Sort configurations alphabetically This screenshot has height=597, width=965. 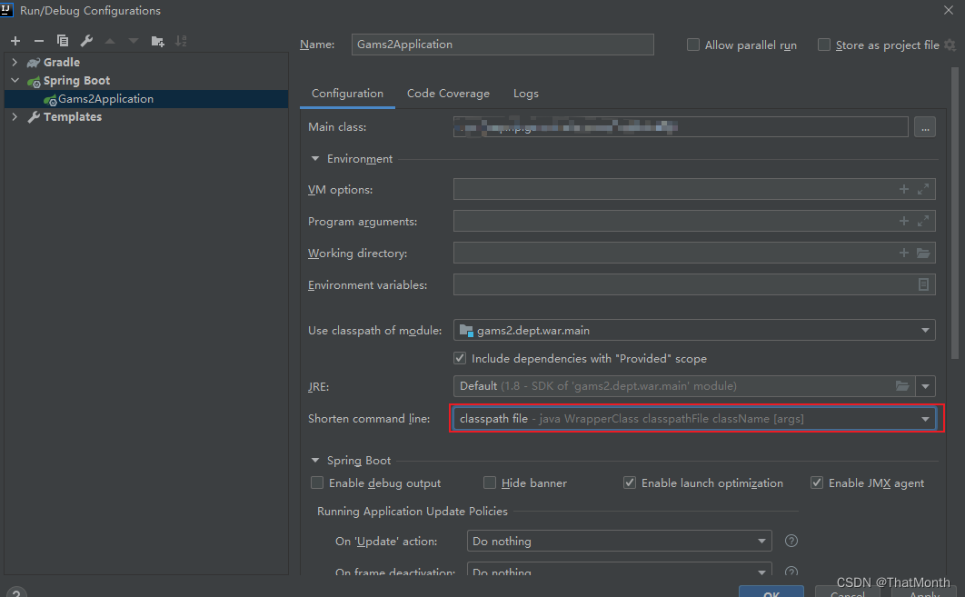click(x=181, y=41)
